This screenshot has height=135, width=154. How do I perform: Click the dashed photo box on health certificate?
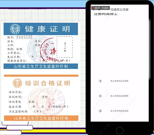(64, 47)
